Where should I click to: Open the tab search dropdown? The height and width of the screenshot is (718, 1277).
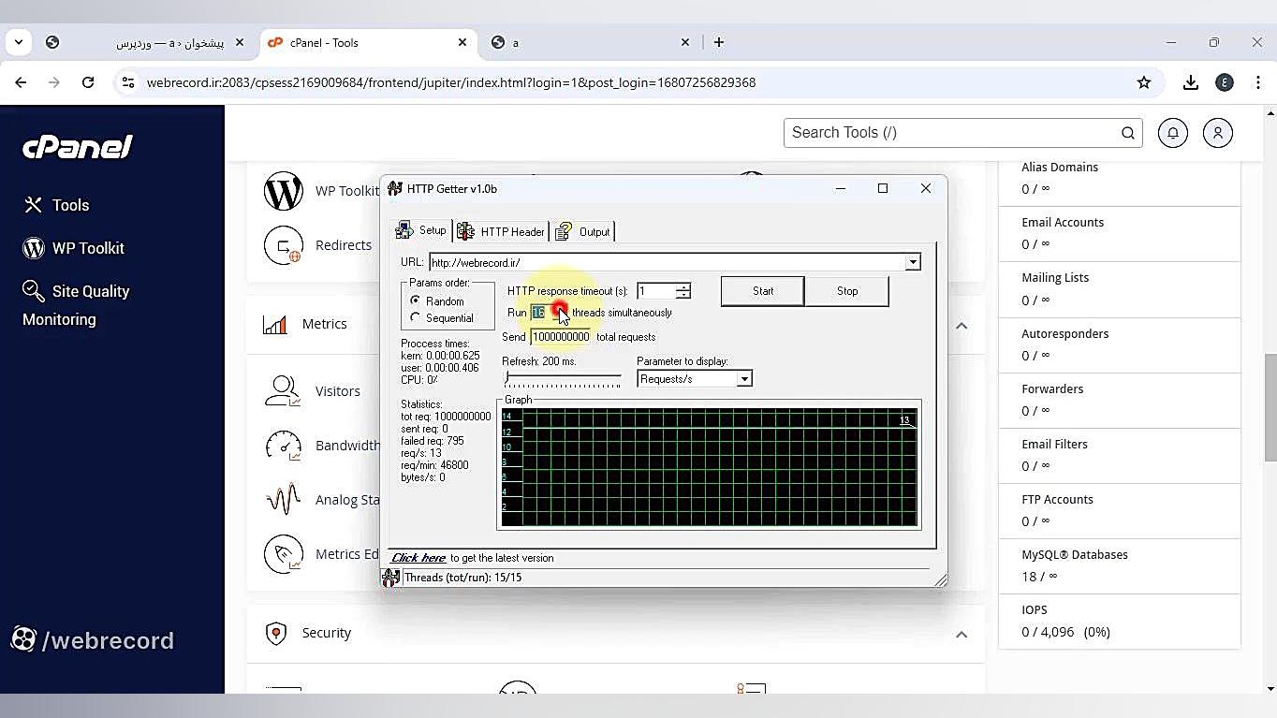18,42
